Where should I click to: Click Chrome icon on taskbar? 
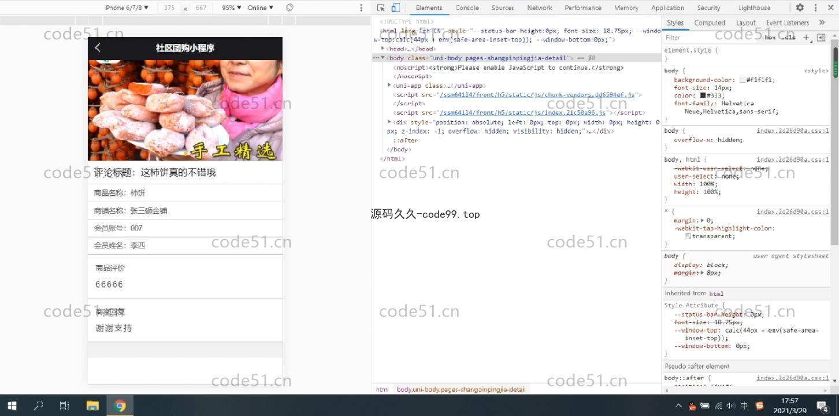(120, 406)
